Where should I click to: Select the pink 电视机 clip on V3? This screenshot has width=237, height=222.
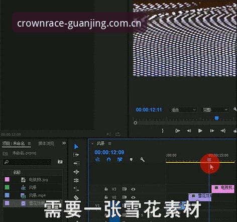coord(223,189)
